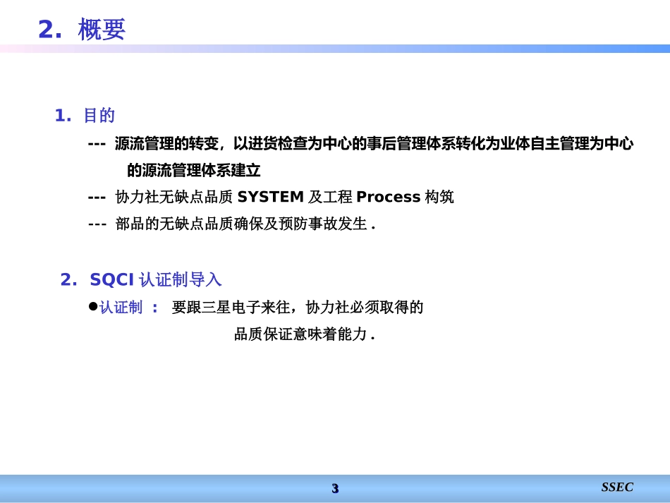
Task: Click the word 'Process' in the bullet
Action: [x=389, y=197]
